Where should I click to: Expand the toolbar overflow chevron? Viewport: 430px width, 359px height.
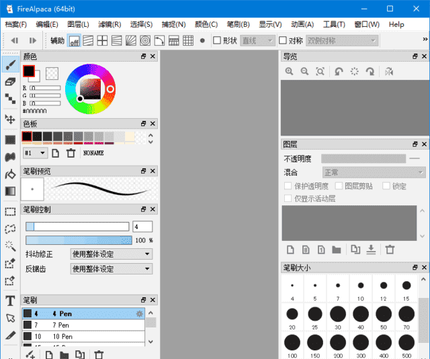[425, 40]
